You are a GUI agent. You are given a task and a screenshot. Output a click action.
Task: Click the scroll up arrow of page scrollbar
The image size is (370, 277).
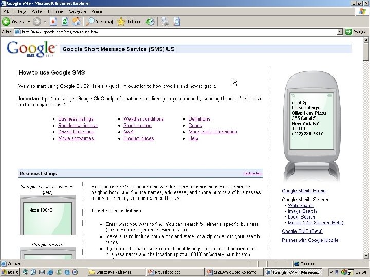coord(366,40)
